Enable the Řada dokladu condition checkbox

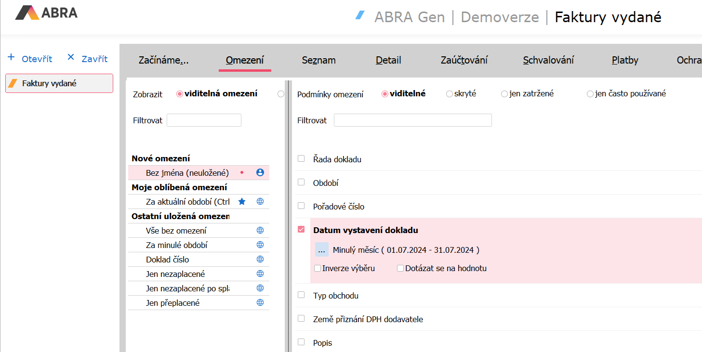click(x=301, y=158)
